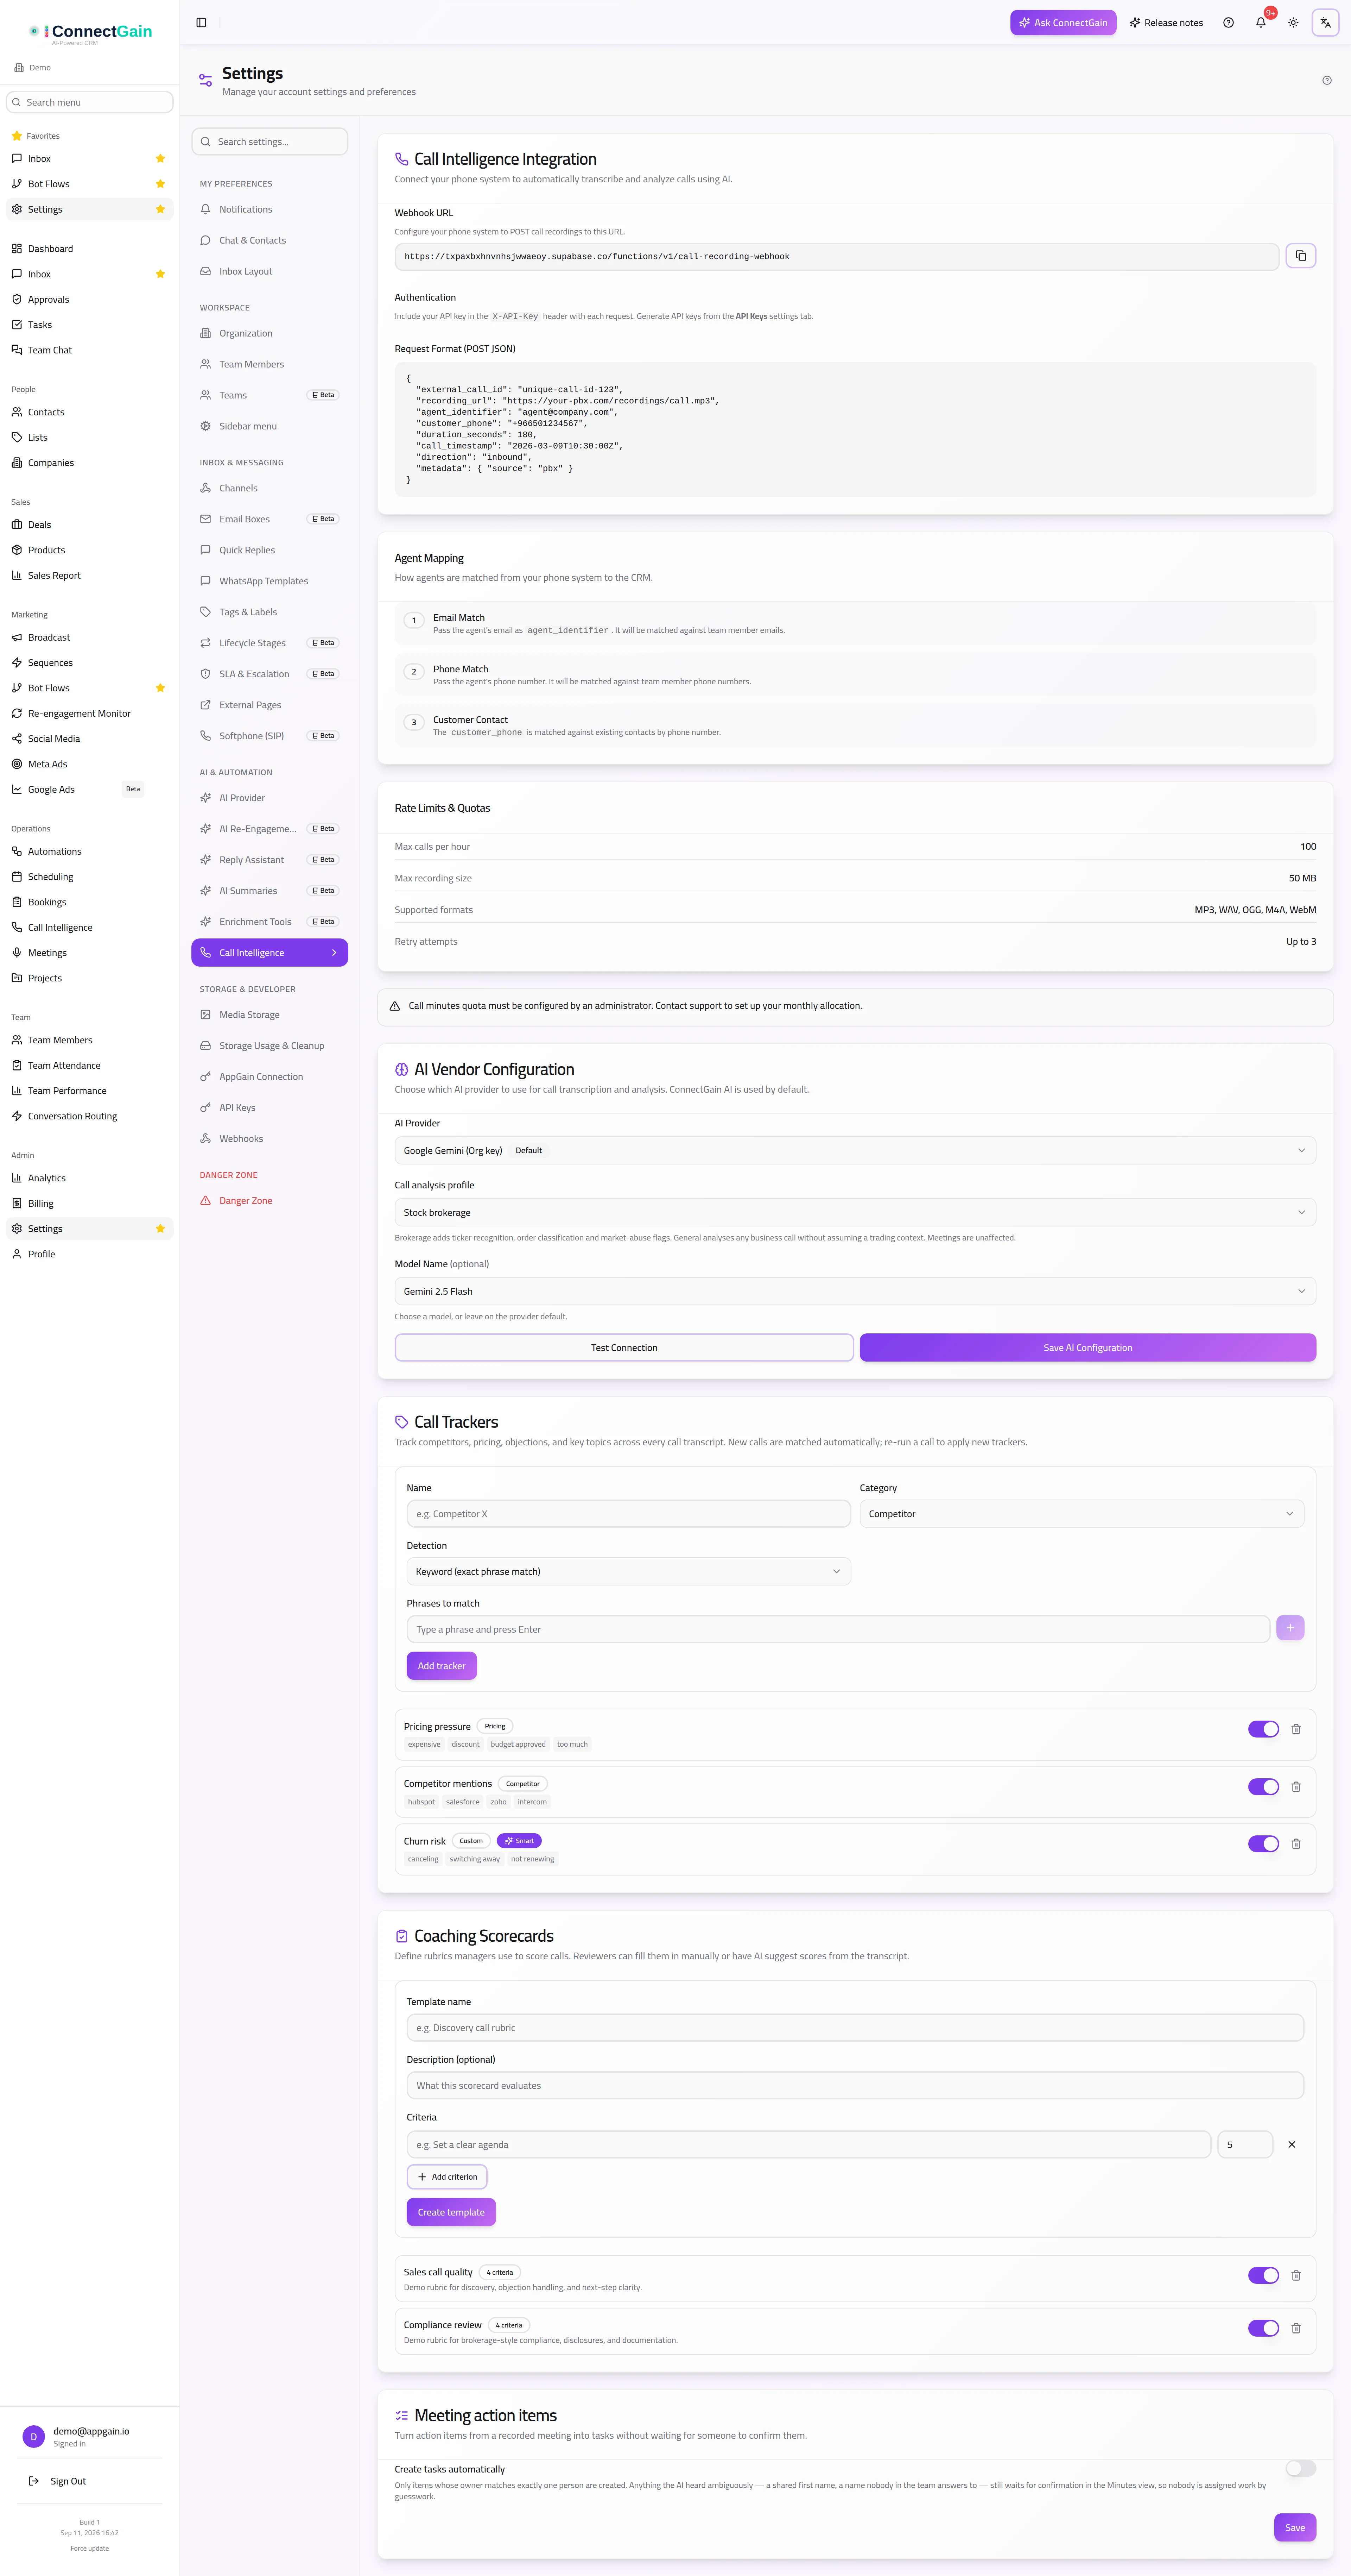Toggle off Compliance review scorecard
1351x2576 pixels.
(1263, 2328)
